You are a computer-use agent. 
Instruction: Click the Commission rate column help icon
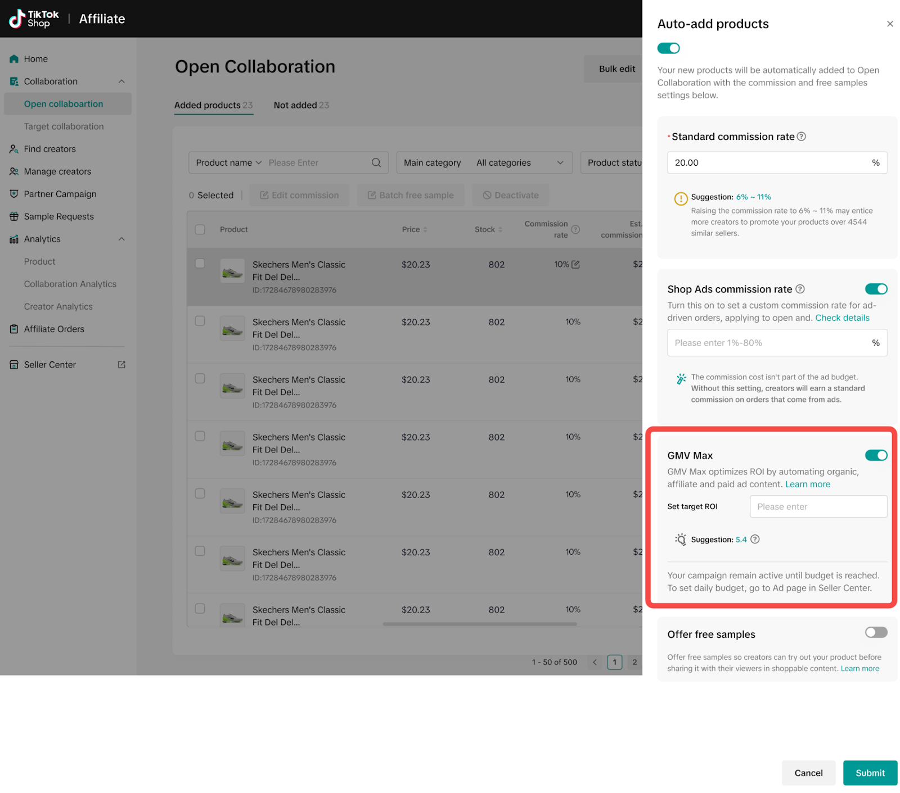coord(575,229)
